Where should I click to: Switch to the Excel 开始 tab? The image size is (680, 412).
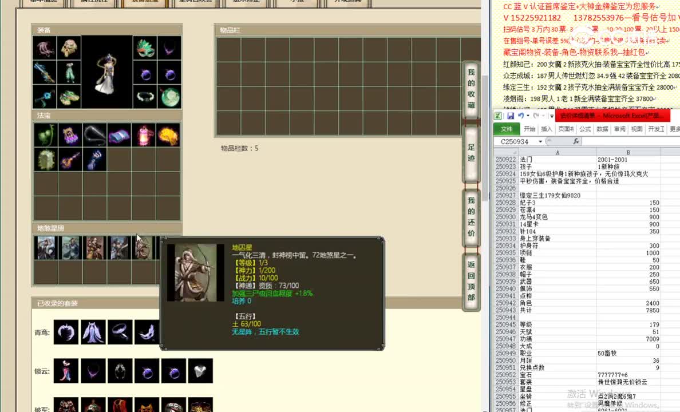click(x=529, y=129)
